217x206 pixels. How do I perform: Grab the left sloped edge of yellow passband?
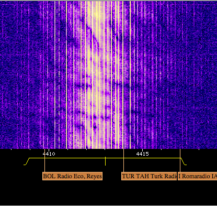point(27,161)
